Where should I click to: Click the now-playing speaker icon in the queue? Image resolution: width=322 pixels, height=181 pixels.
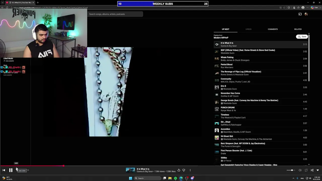coord(217,44)
